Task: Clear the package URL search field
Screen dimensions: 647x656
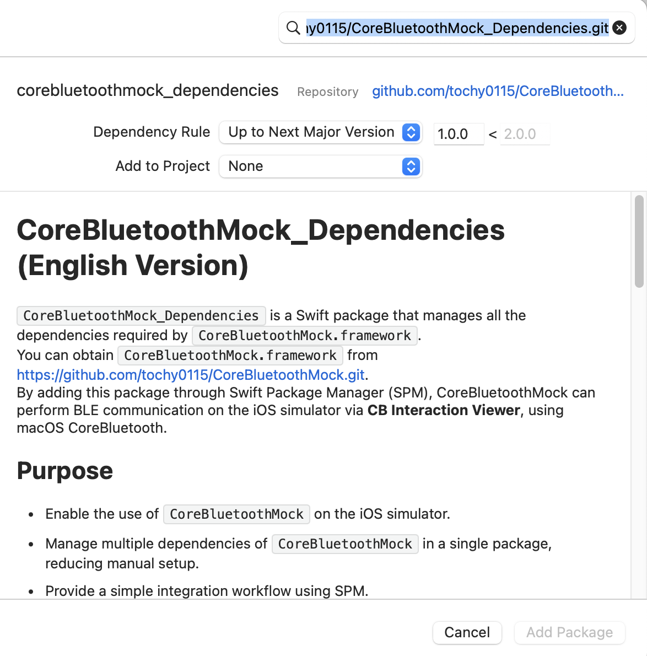Action: point(620,28)
